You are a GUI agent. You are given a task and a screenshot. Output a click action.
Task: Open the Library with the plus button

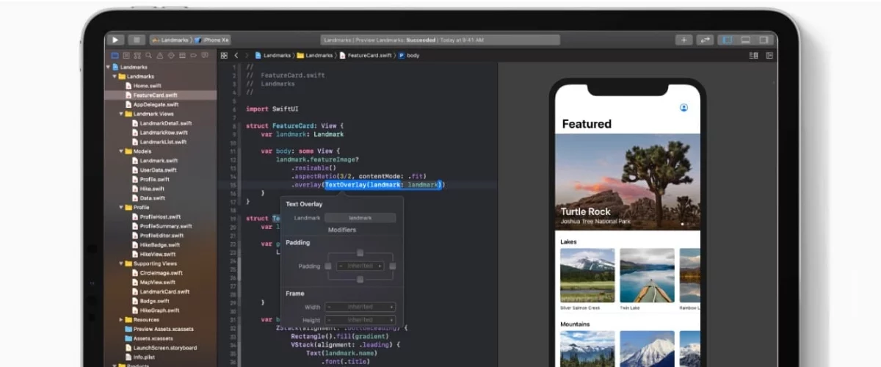(x=684, y=40)
